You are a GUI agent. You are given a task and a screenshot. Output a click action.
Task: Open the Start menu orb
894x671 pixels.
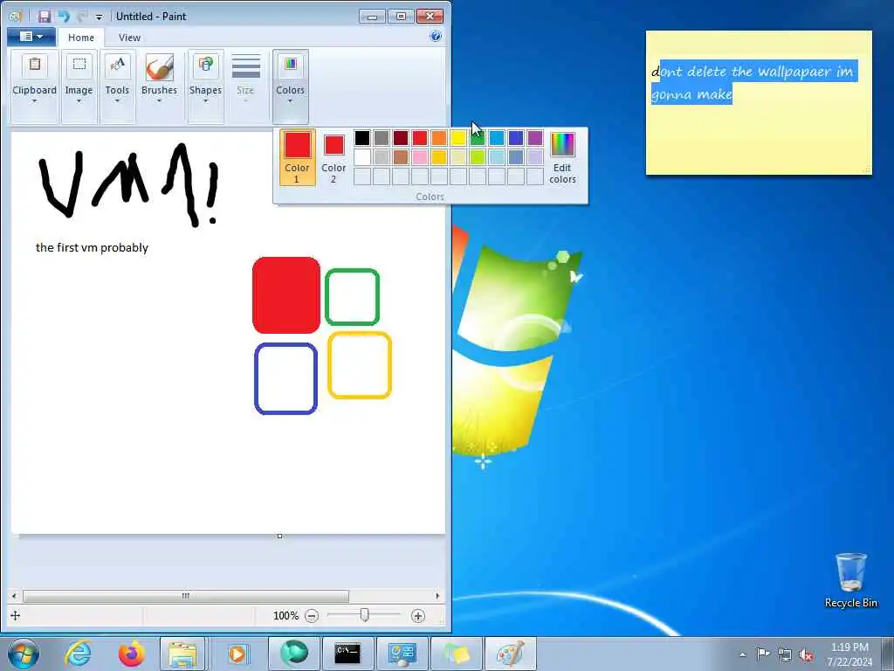(x=24, y=654)
